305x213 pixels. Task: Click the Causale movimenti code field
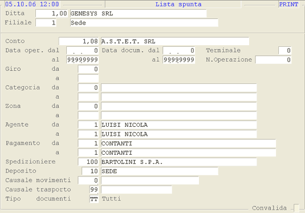pyautogui.click(x=88, y=180)
